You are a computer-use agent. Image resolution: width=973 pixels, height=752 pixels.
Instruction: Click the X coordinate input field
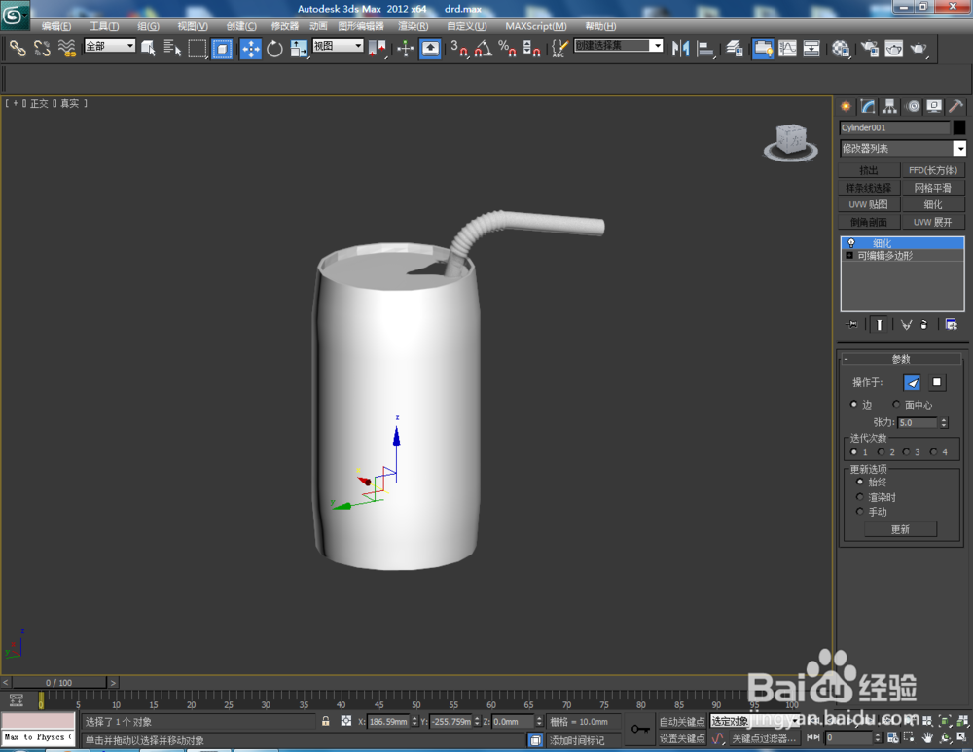(x=388, y=722)
